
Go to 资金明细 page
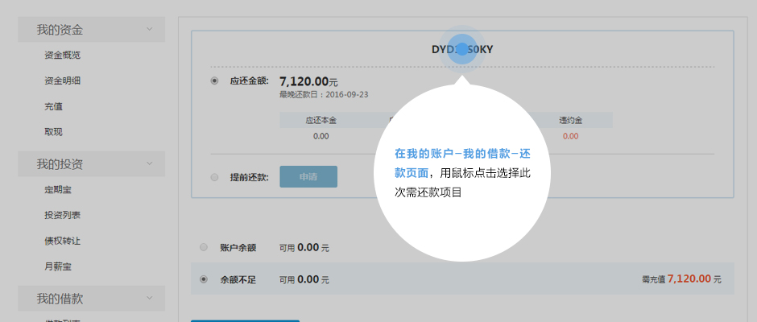(62, 81)
